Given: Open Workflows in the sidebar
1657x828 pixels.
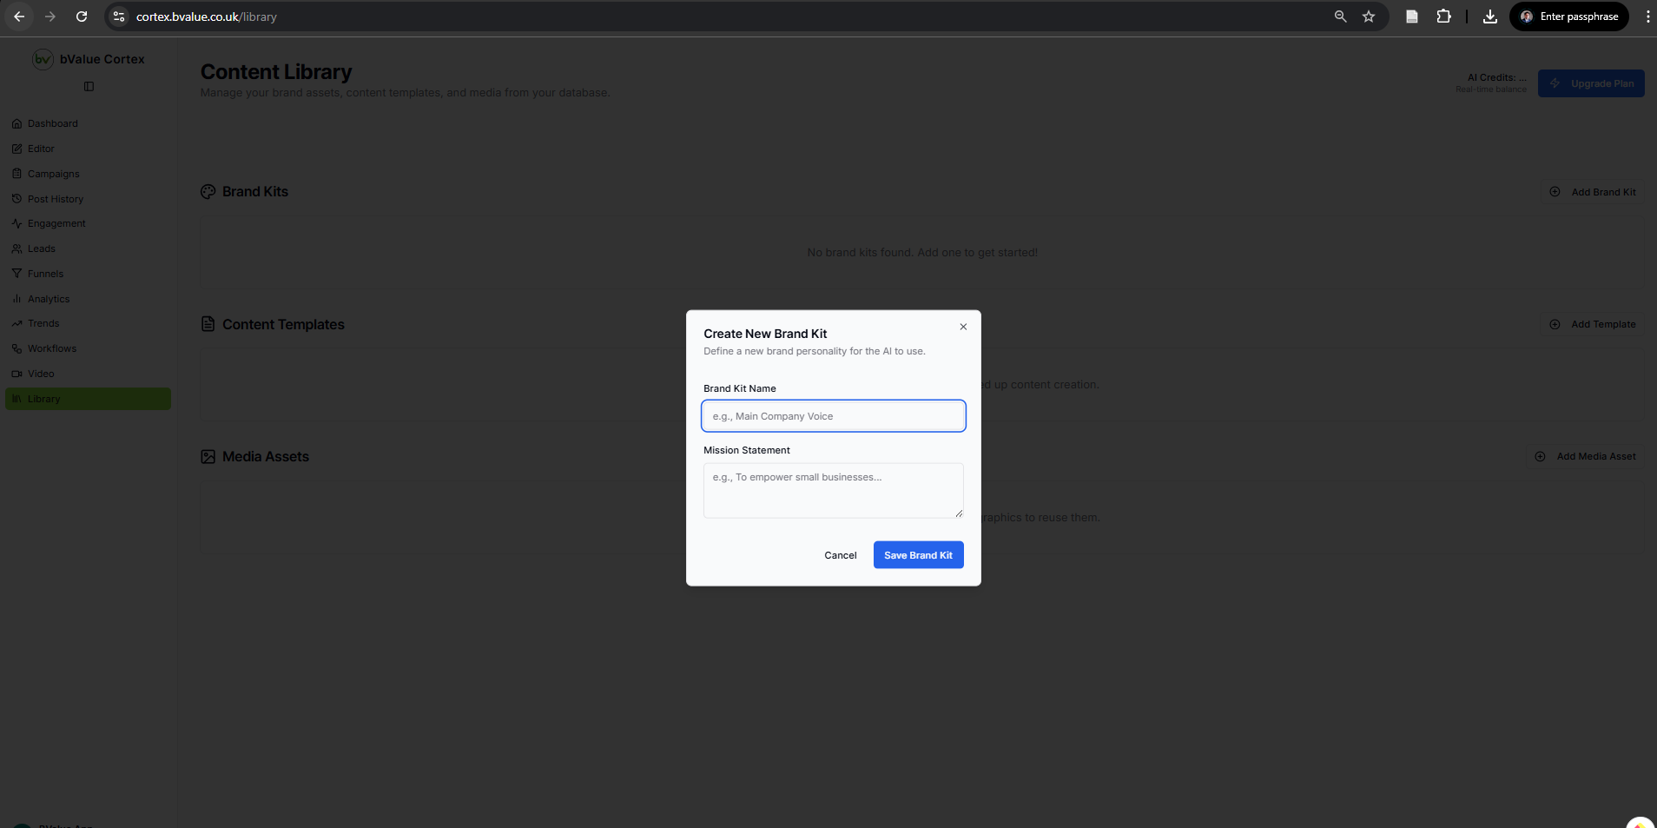Looking at the screenshot, I should click(x=51, y=348).
